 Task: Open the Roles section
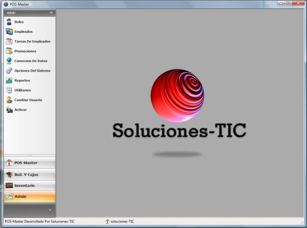19,22
